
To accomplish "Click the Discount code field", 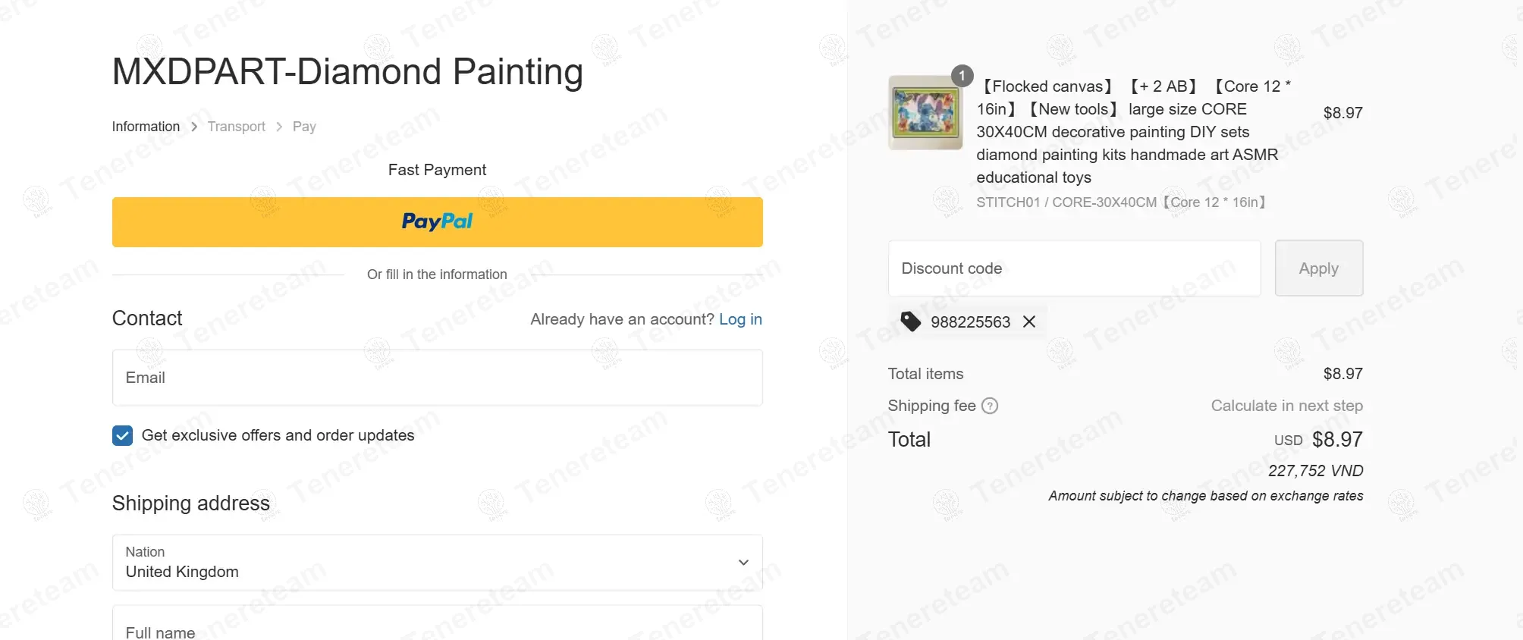I will click(1074, 268).
